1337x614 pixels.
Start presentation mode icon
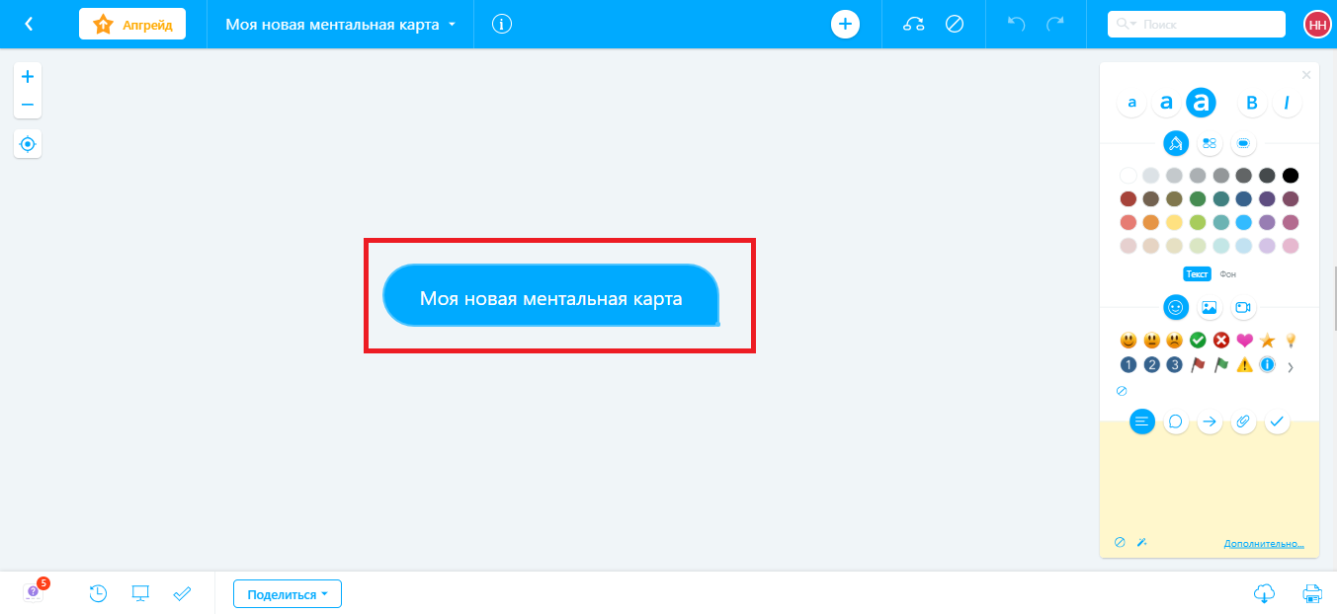click(140, 593)
